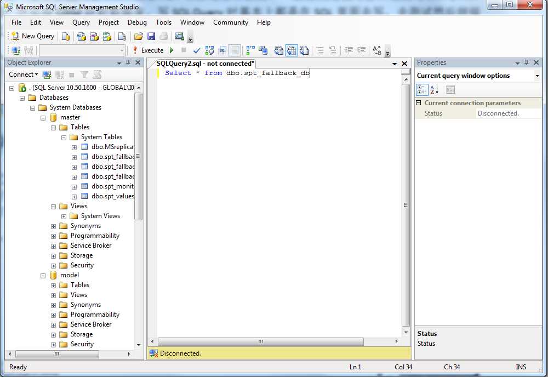The image size is (548, 377).
Task: Collapse the Databases folder
Action: (22, 98)
